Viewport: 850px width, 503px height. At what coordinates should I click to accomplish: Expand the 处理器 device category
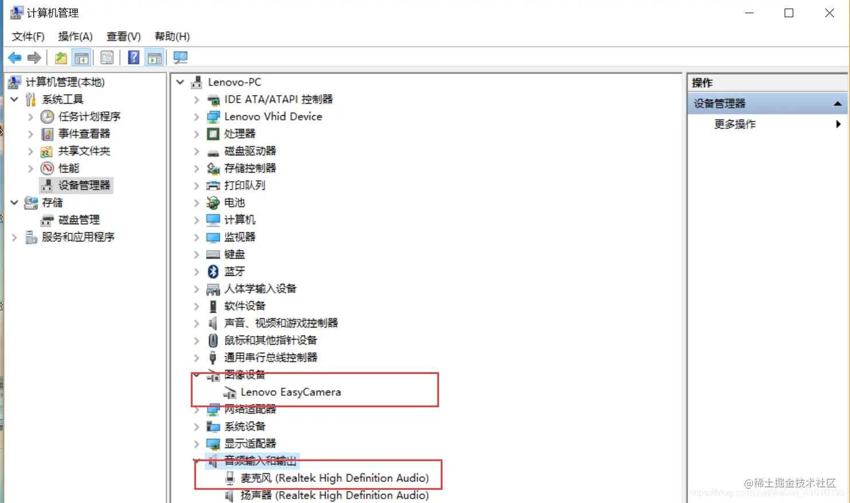click(197, 134)
